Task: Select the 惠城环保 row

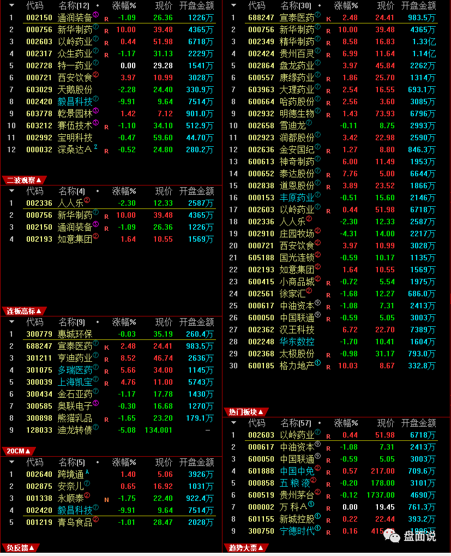Action: (x=111, y=334)
